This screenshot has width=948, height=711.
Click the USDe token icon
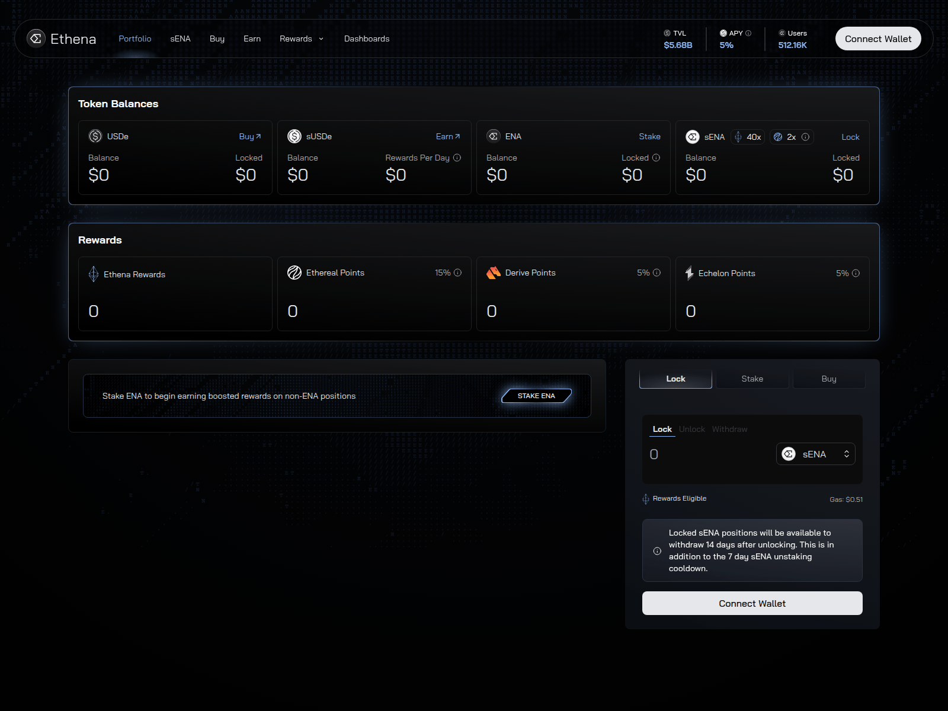(x=95, y=136)
